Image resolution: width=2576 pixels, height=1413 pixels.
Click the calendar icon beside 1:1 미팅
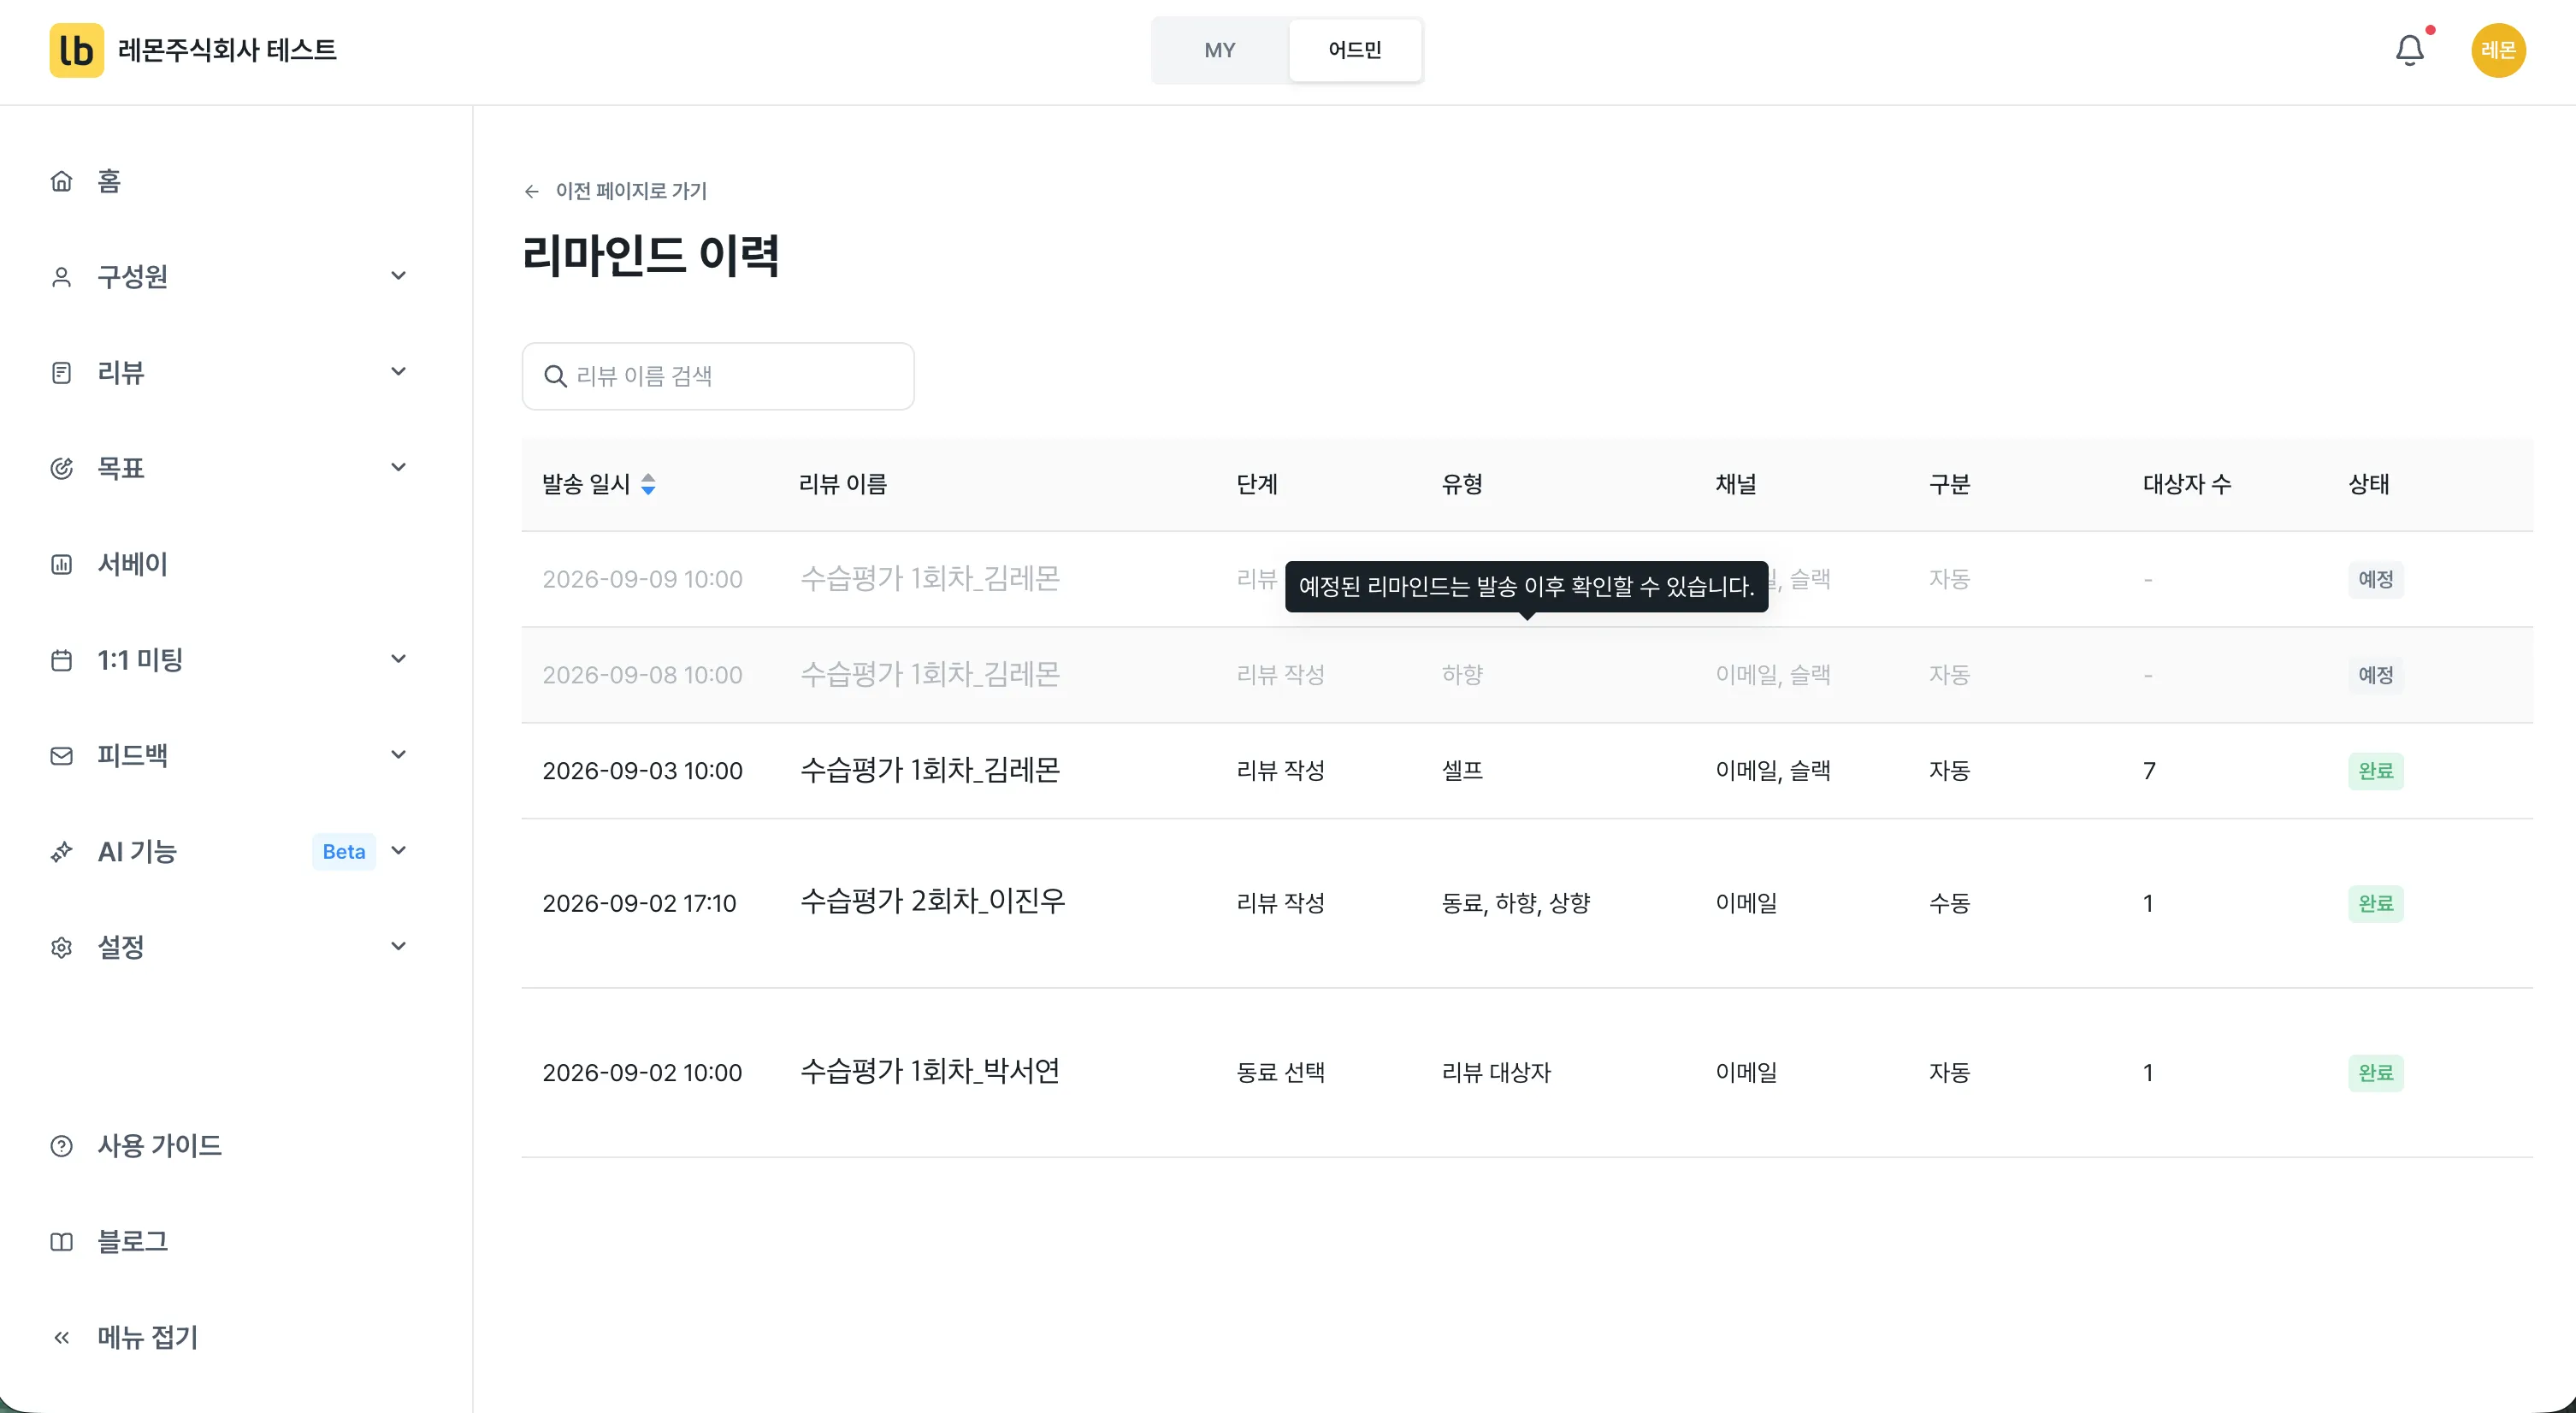[x=62, y=660]
